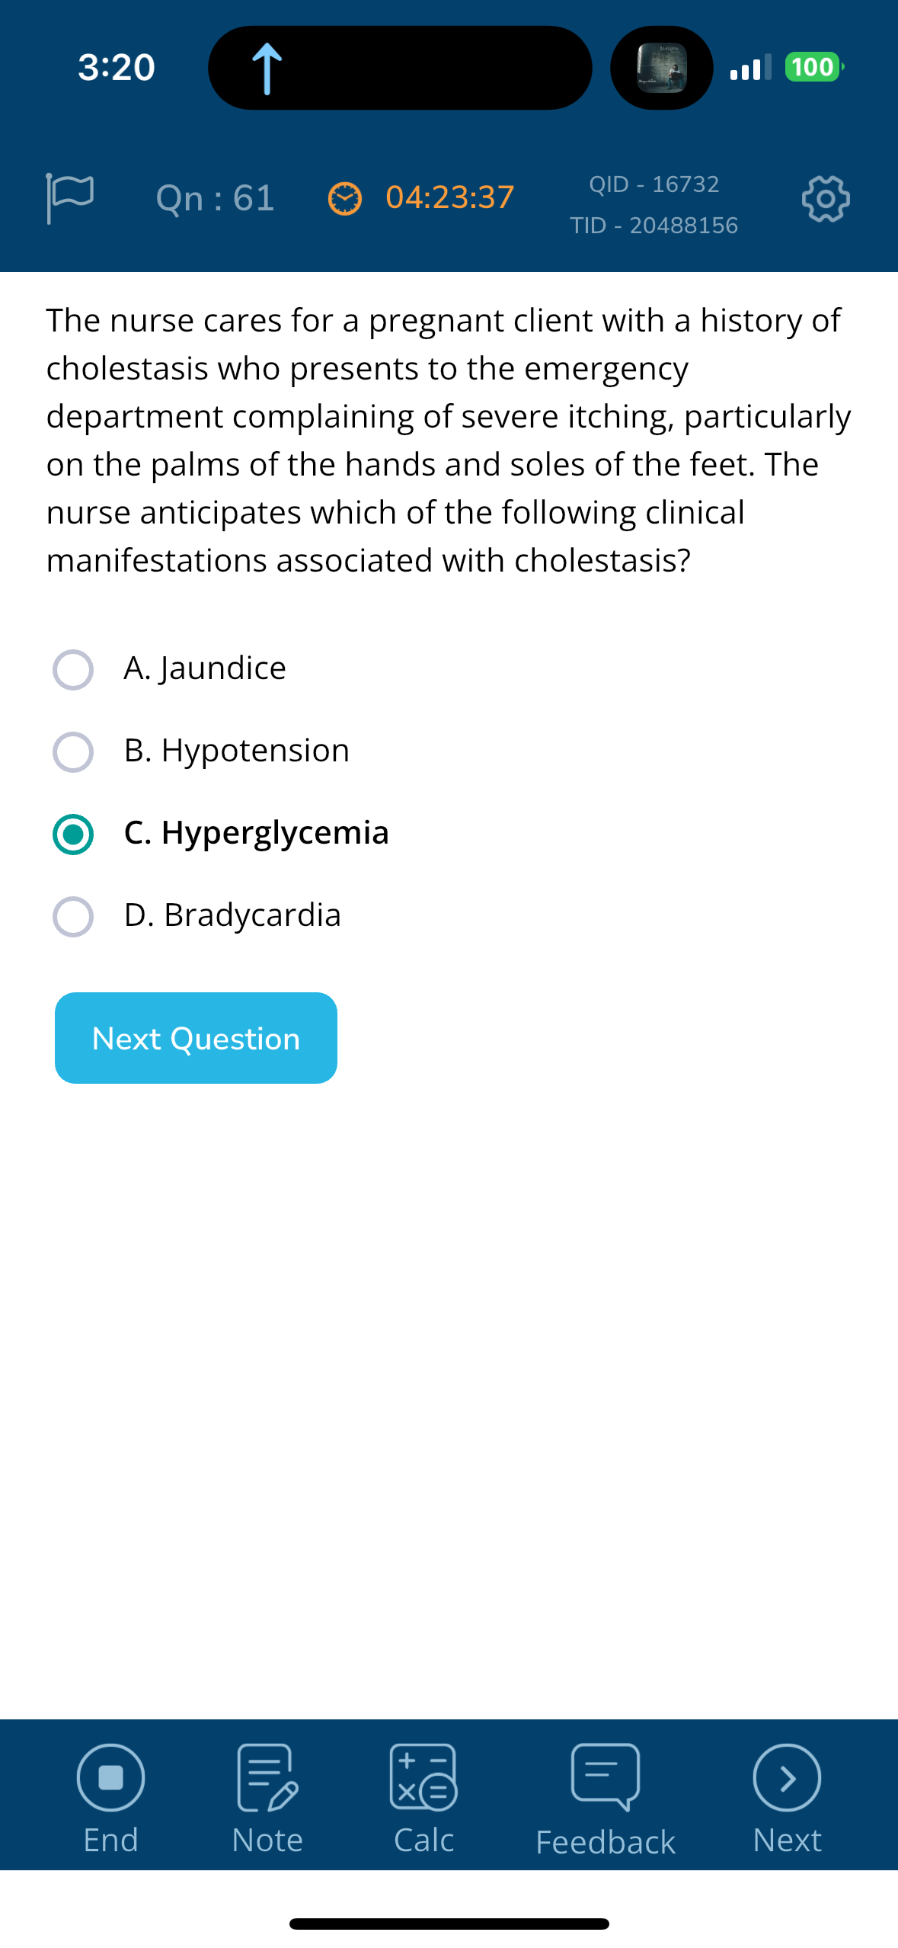
Task: Tap the QID - 16732 label
Action: coord(654,184)
